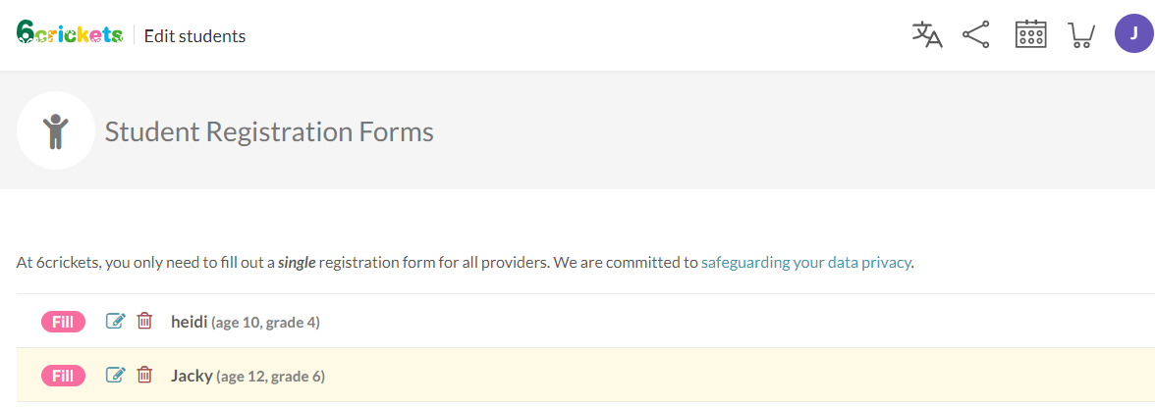Open the calendar view

[1030, 35]
